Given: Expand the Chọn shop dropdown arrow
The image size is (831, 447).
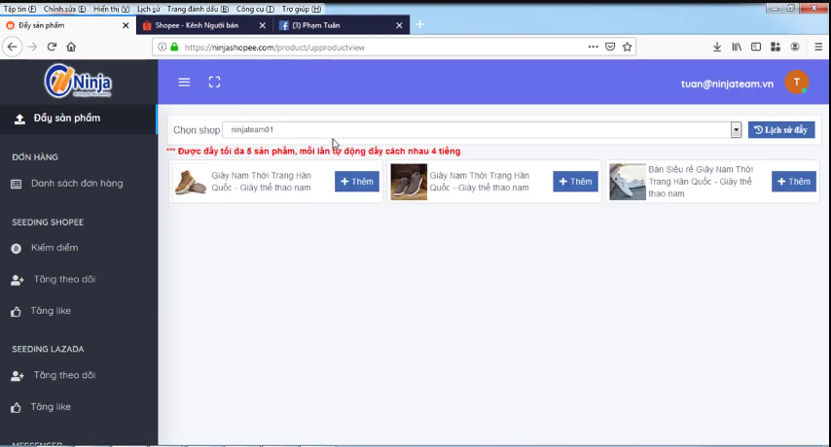Looking at the screenshot, I should click(x=736, y=129).
